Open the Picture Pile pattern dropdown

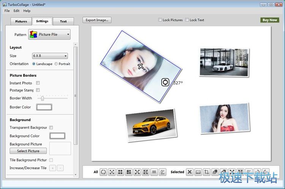[x=49, y=35]
